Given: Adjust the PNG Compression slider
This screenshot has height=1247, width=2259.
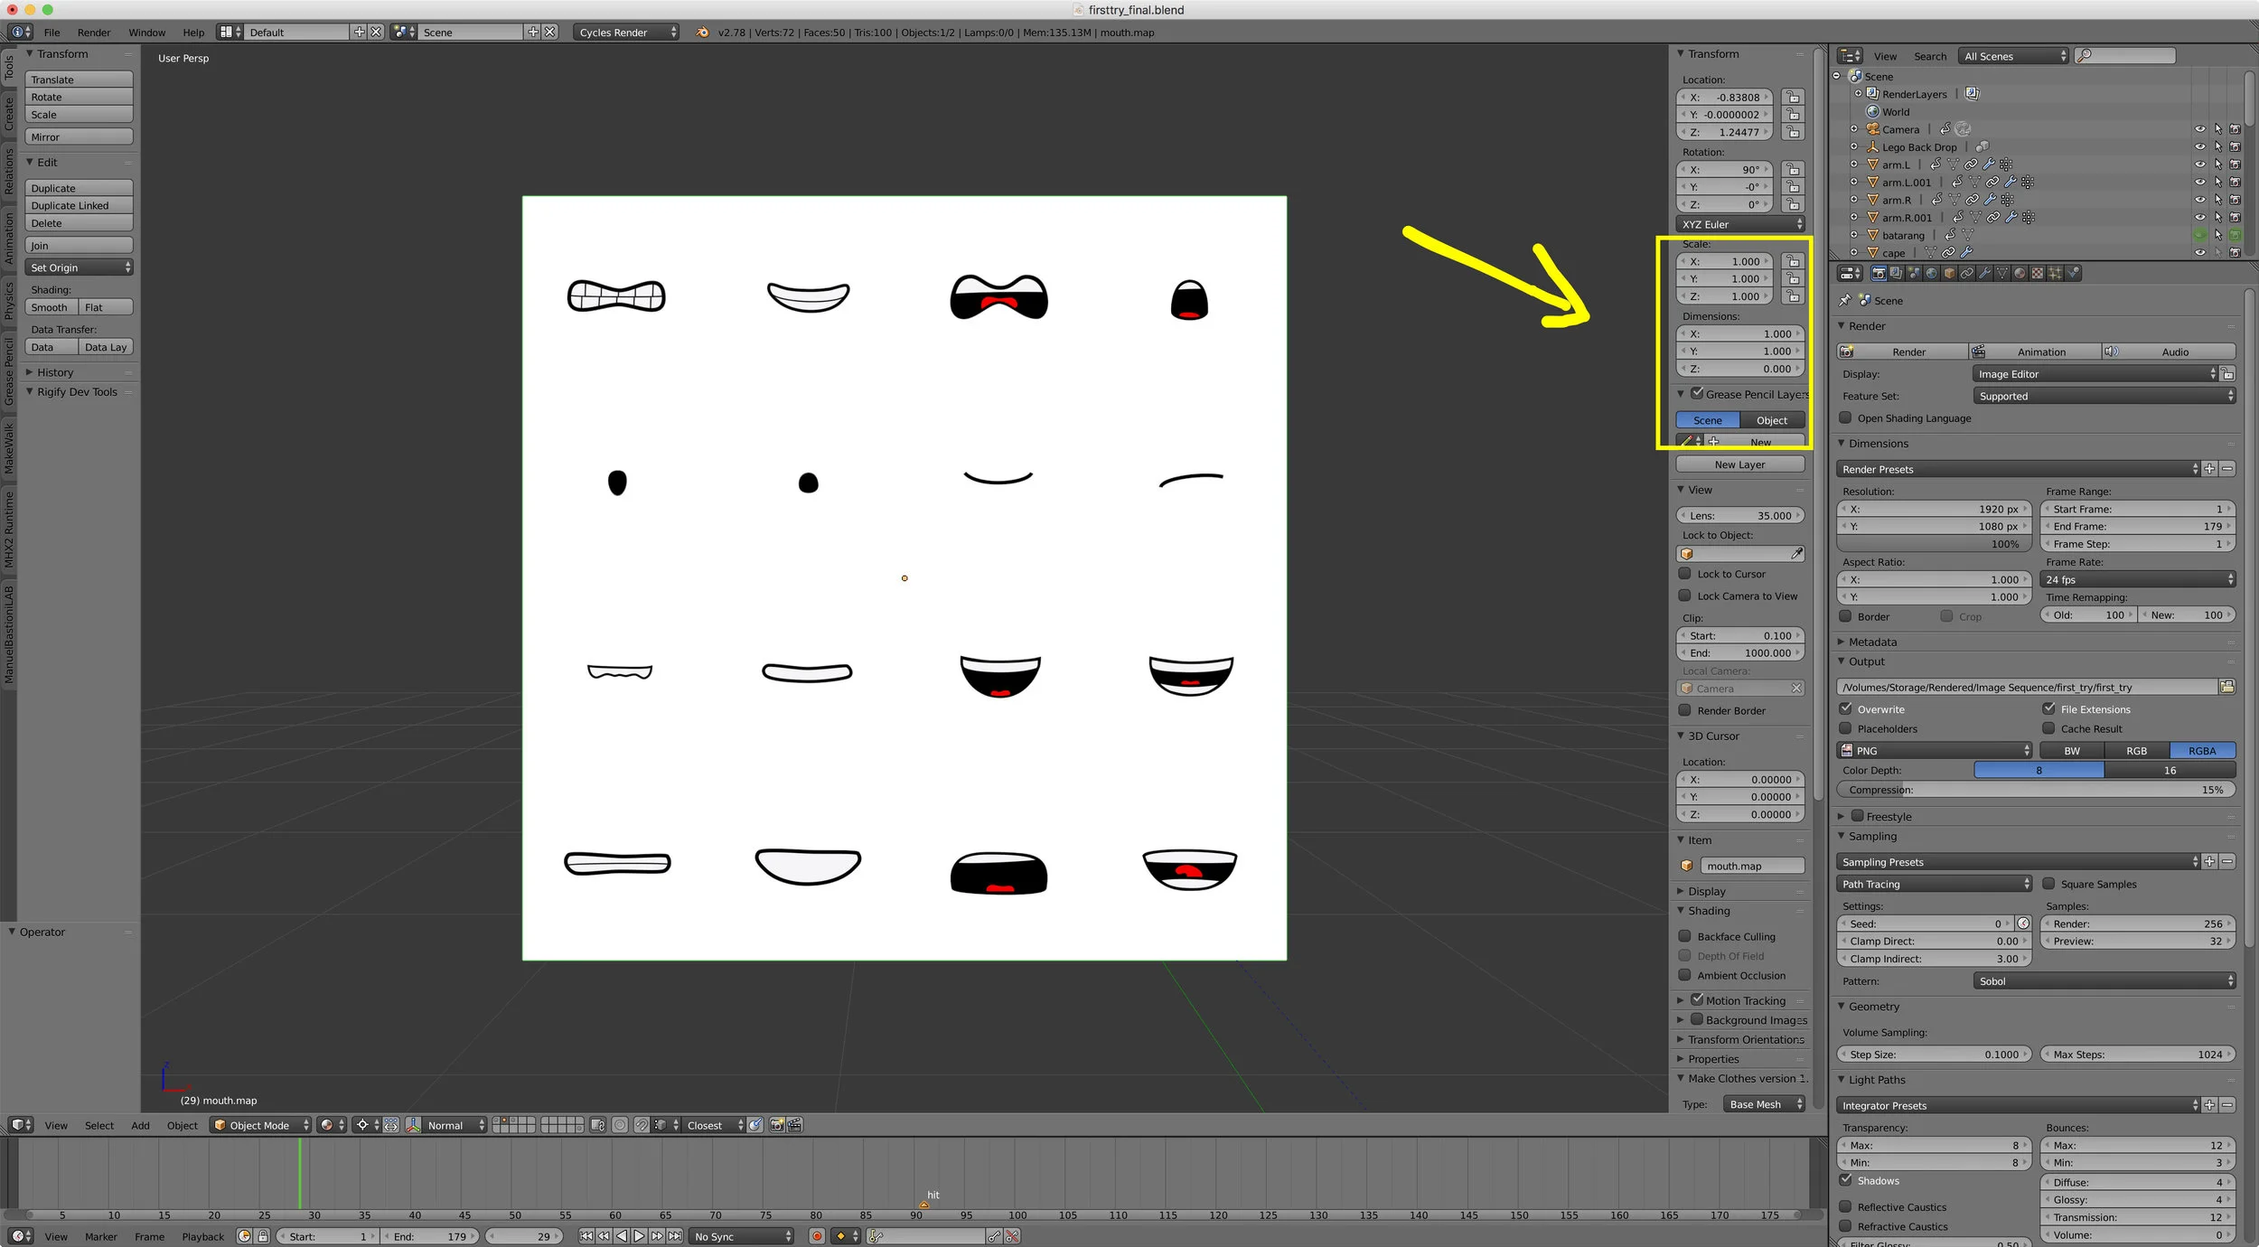Looking at the screenshot, I should [2036, 790].
